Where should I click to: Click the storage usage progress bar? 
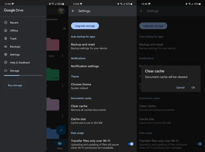(x=23, y=75)
